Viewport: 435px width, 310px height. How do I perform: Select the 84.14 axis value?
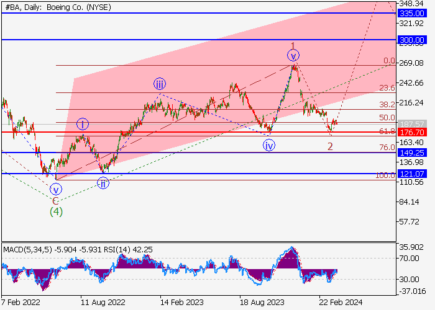pyautogui.click(x=409, y=201)
